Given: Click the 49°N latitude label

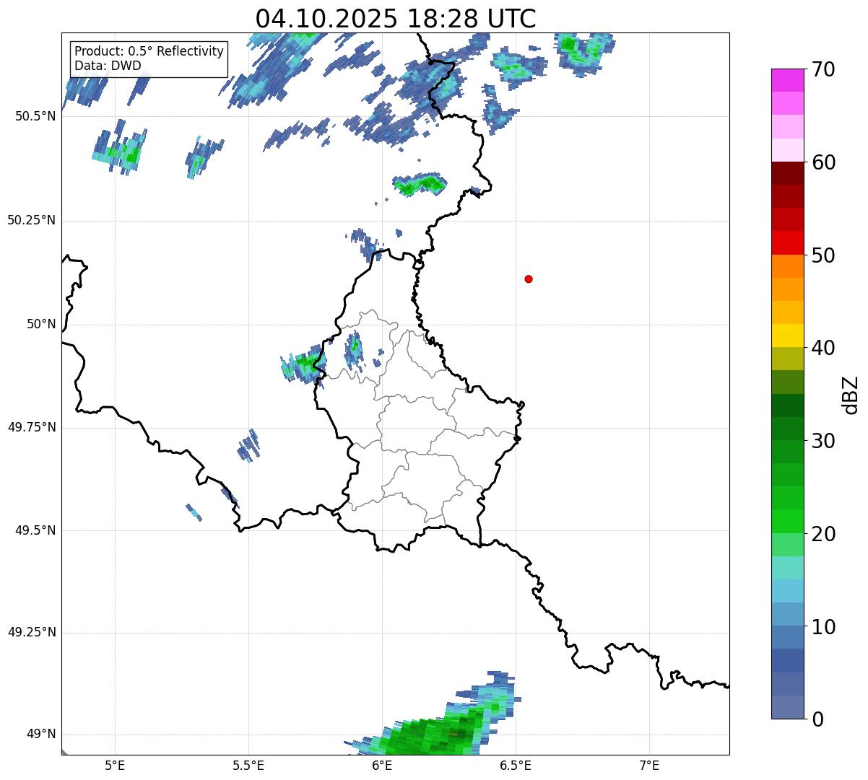Looking at the screenshot, I should click(41, 735).
